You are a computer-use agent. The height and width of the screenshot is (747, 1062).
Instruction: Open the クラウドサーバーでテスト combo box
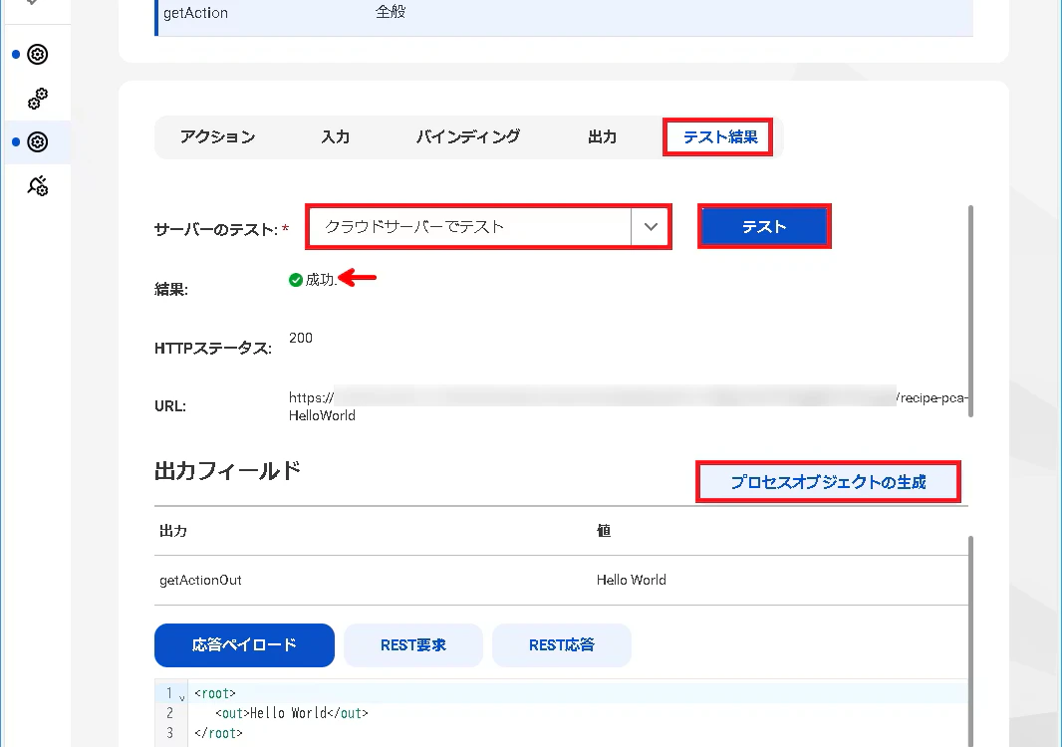[x=487, y=227]
